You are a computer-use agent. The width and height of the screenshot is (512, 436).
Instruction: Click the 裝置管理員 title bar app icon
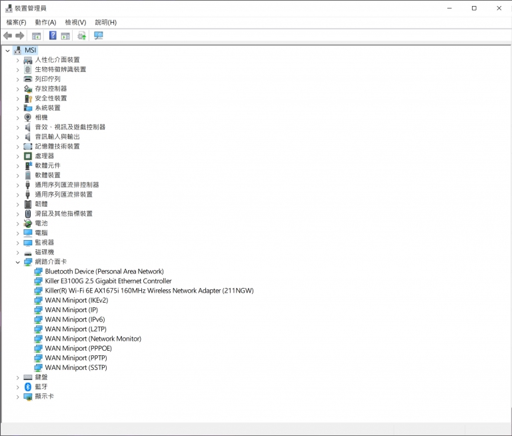[x=9, y=8]
